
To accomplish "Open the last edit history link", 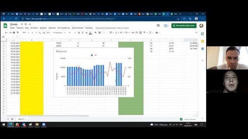I will [x=112, y=28].
